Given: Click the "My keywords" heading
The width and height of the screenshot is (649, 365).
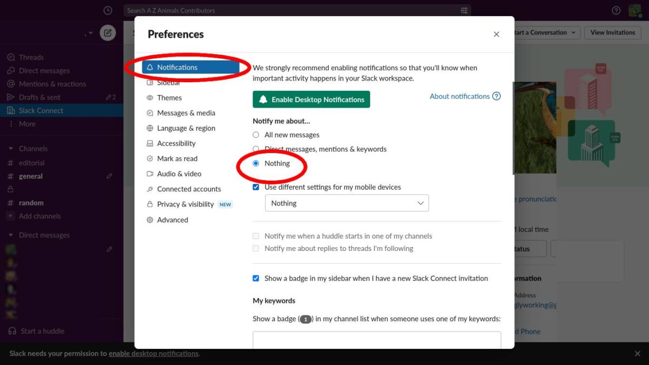Looking at the screenshot, I should click(x=274, y=301).
